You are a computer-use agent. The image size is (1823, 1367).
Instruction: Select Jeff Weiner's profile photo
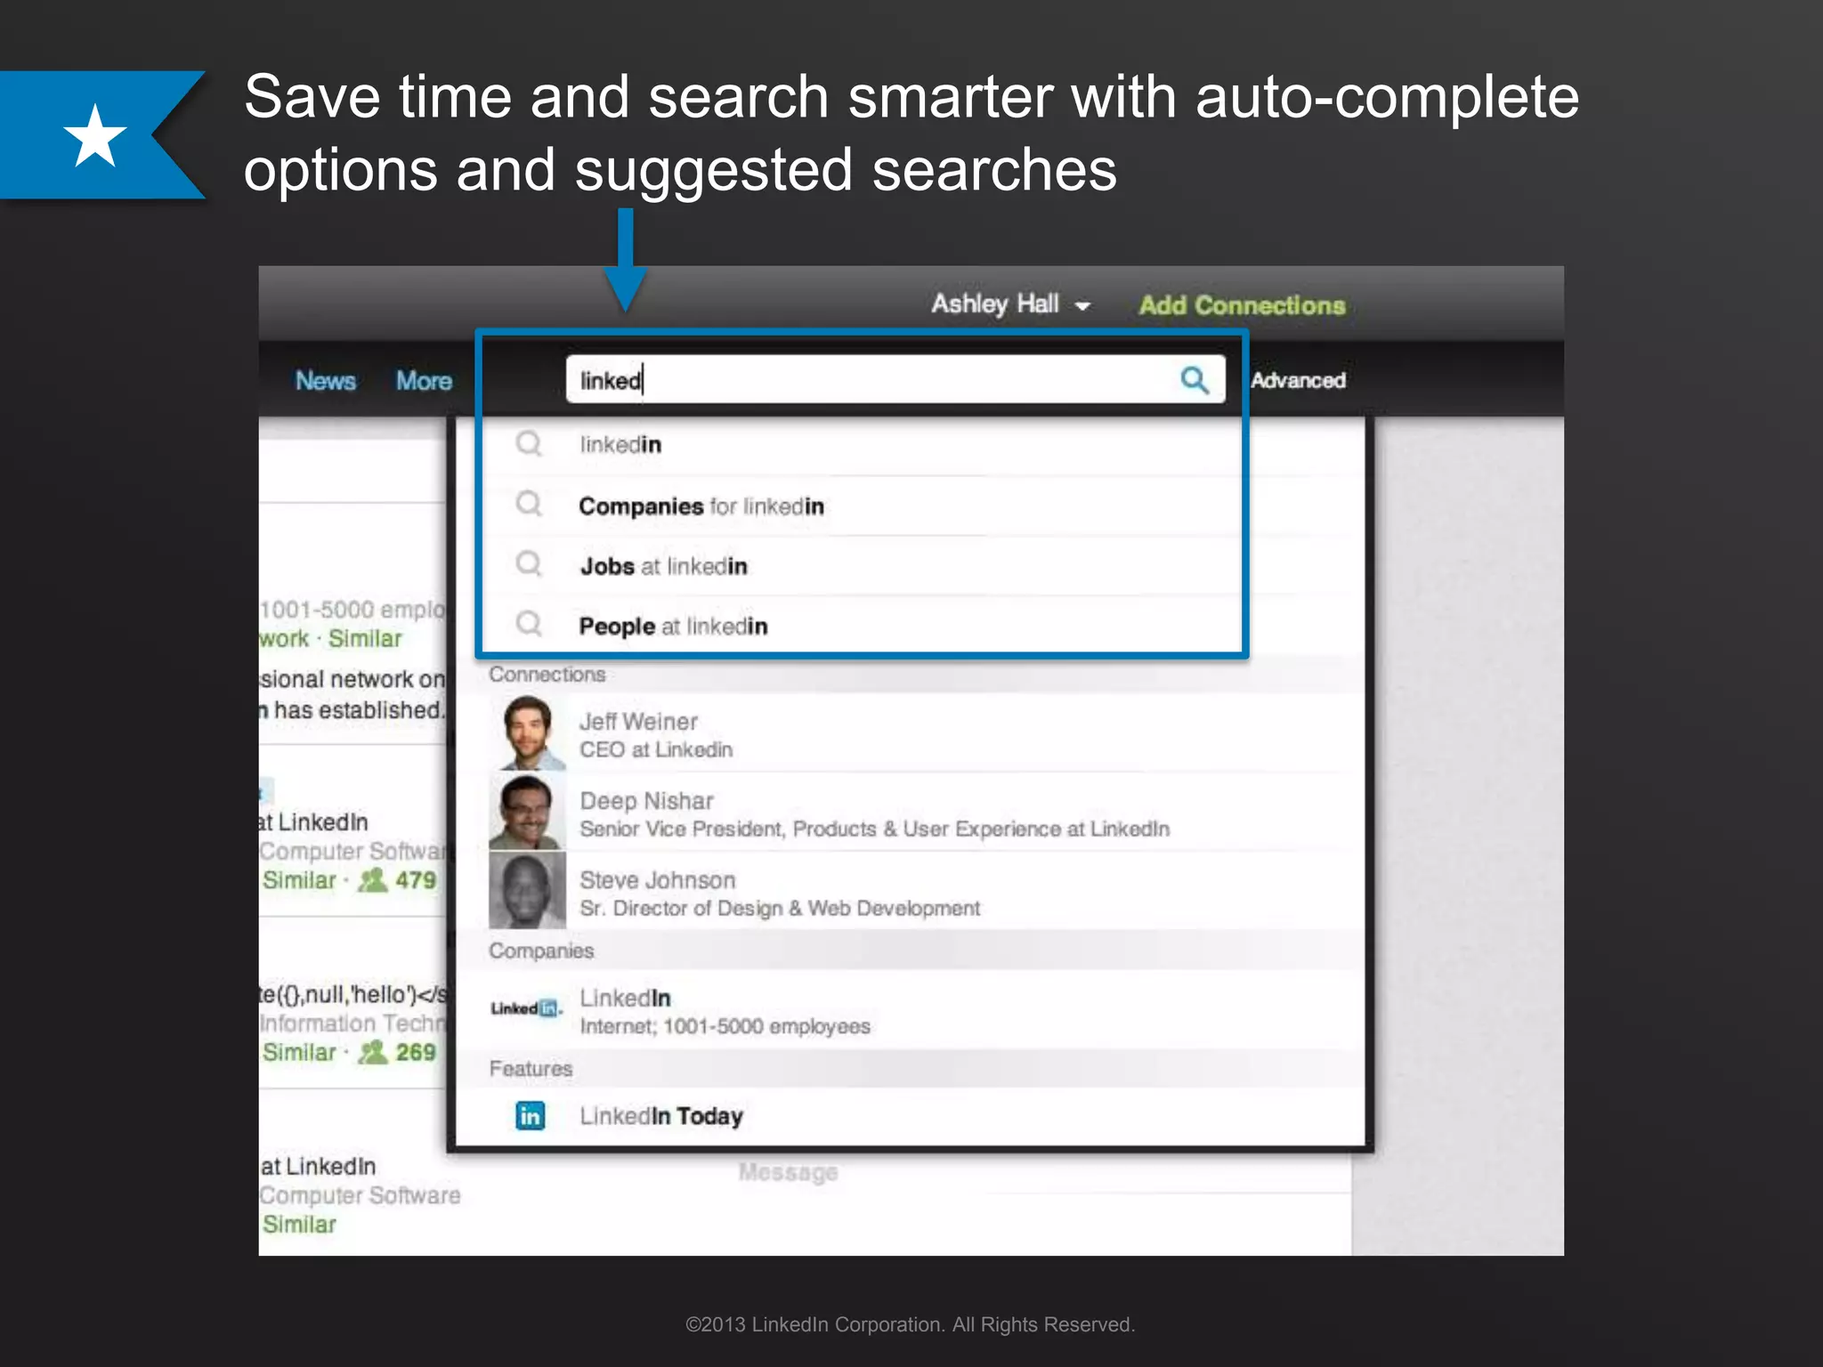tap(528, 733)
